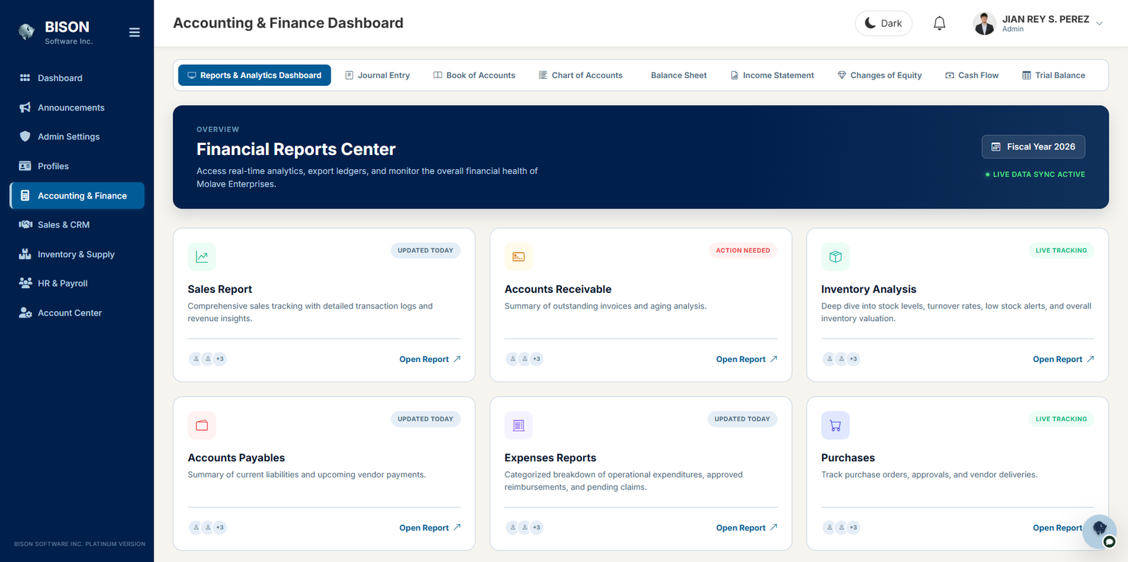Viewport: 1128px width, 562px height.
Task: Click +3 users badge on Purchases card
Action: pos(853,527)
